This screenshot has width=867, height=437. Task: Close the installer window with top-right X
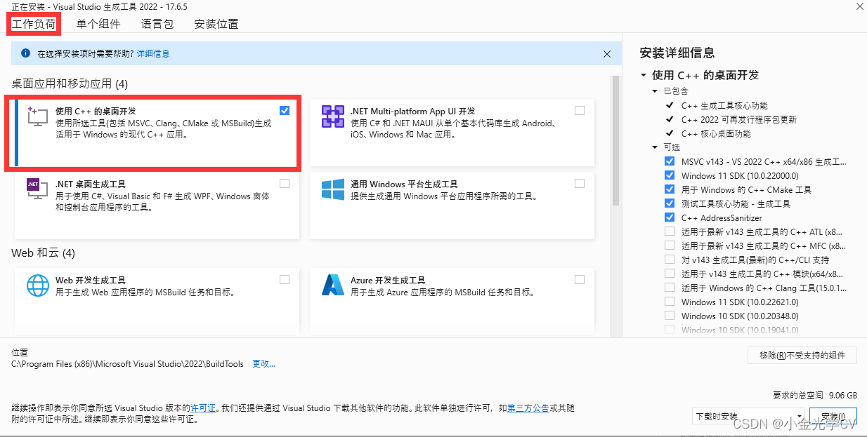pyautogui.click(x=859, y=5)
